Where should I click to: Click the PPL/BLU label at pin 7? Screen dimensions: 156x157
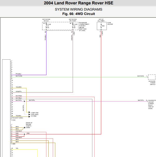(x=18, y=74)
